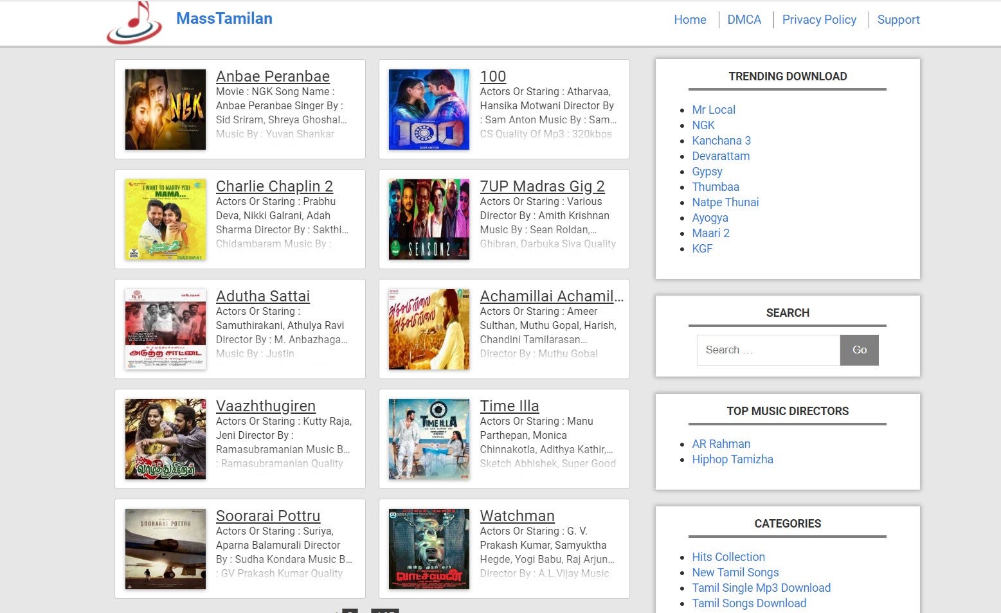The width and height of the screenshot is (1001, 613).
Task: Open the Adutha Sattai title link
Action: (263, 296)
